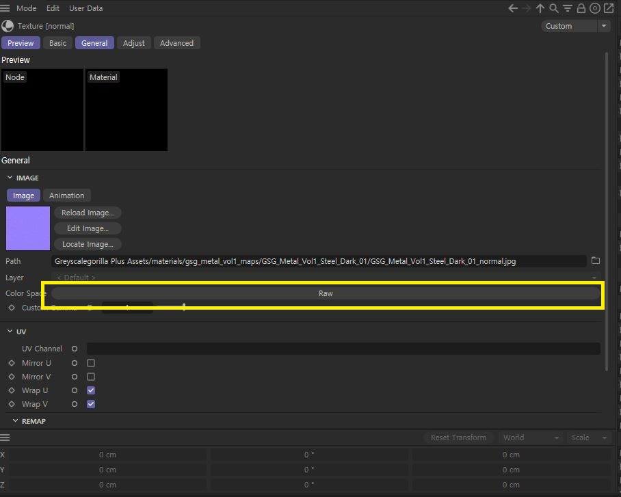Click the keyframe diamond beside Wrap U

[x=12, y=390]
